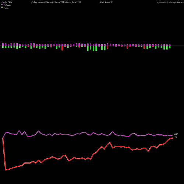Click the Price legend color swatch
This screenshot has height=184, width=184.
[2, 8]
